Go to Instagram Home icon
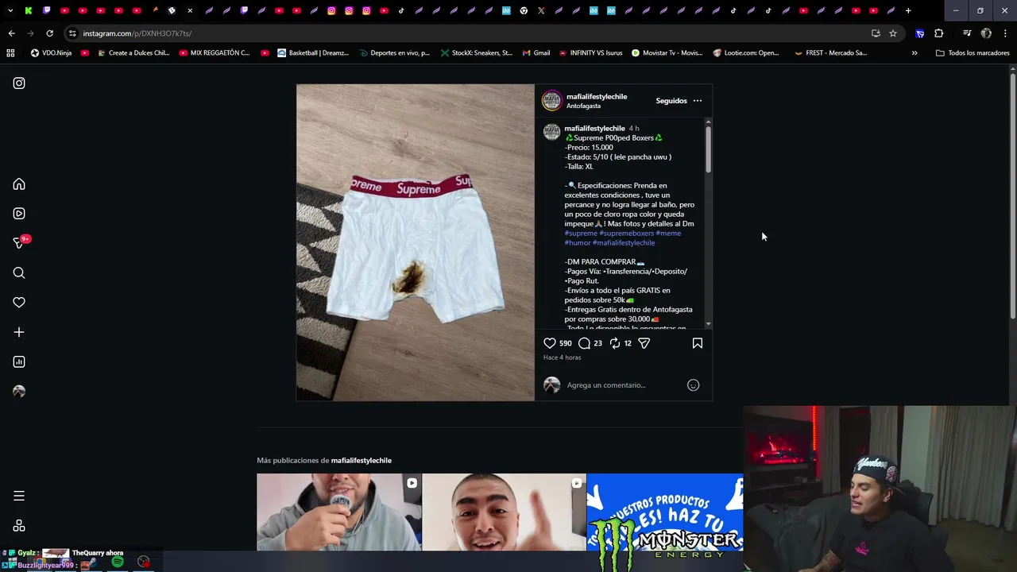This screenshot has height=572, width=1017. pyautogui.click(x=19, y=184)
